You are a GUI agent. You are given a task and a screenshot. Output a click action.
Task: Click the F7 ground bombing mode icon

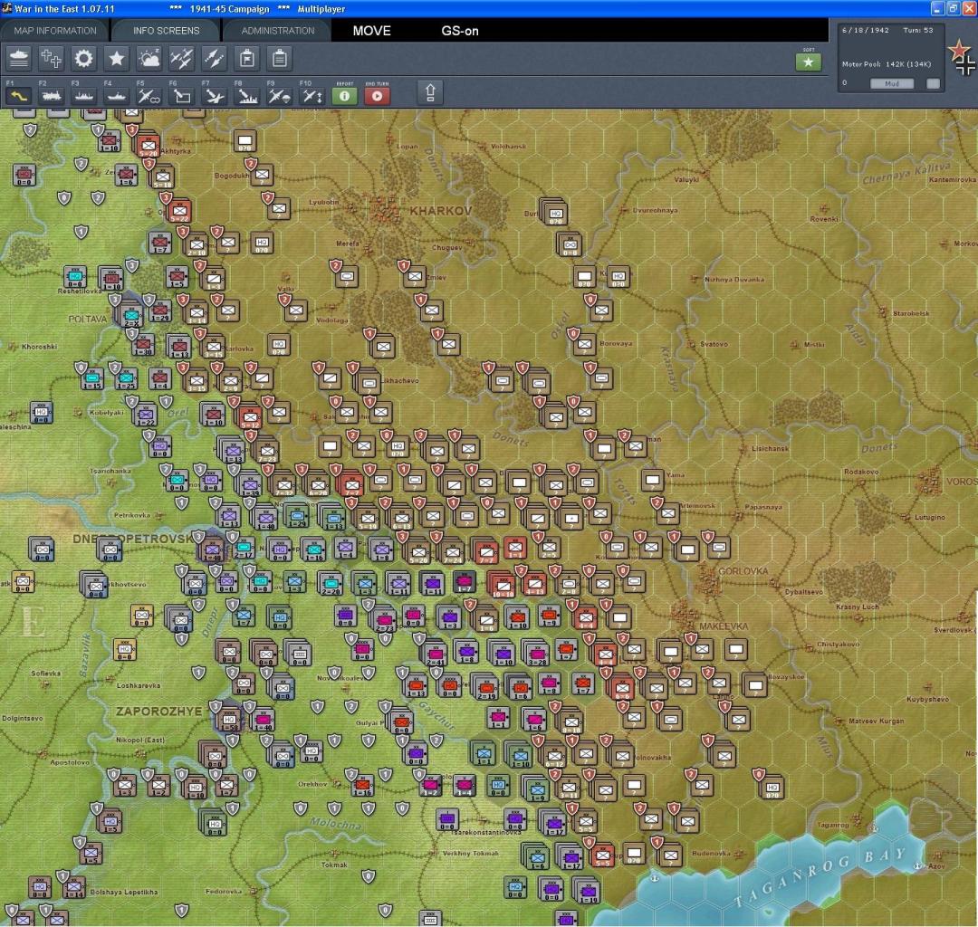pyautogui.click(x=214, y=94)
